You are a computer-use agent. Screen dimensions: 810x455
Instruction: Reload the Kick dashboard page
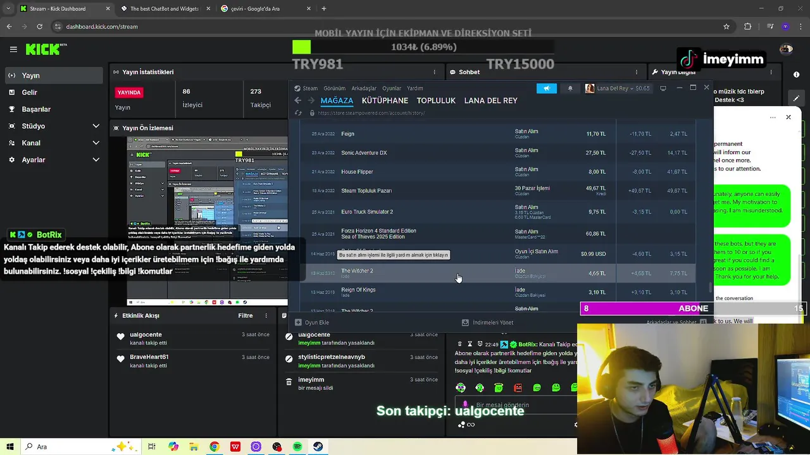point(39,27)
